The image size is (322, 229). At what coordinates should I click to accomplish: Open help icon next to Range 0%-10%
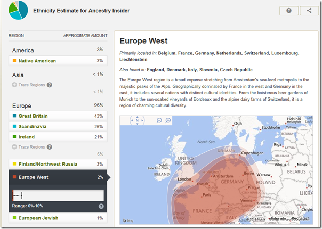101,206
